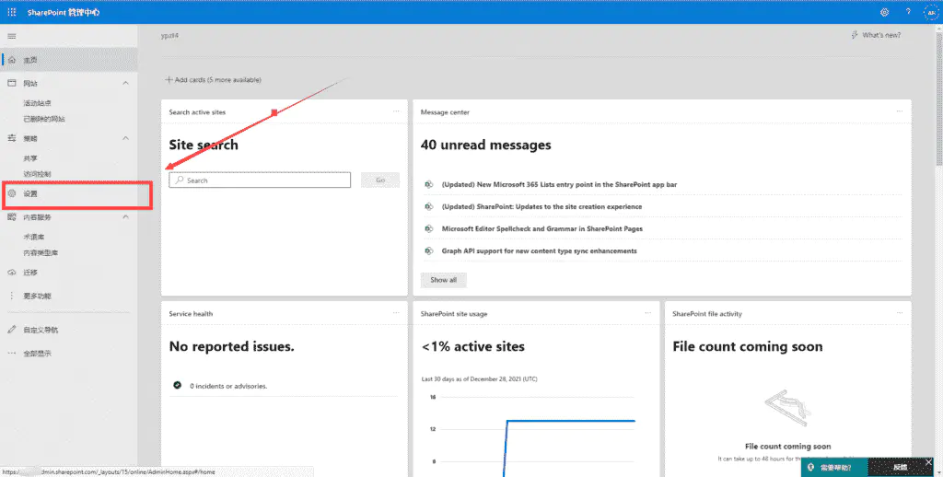Screen dimensions: 943x477
Task: Click the Go button beside search
Action: pyautogui.click(x=380, y=180)
